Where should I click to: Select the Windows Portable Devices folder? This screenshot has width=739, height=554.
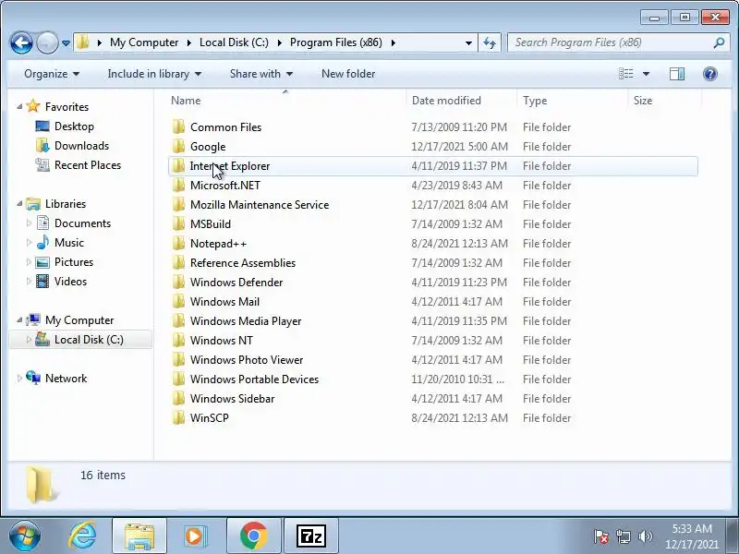(x=432, y=379)
